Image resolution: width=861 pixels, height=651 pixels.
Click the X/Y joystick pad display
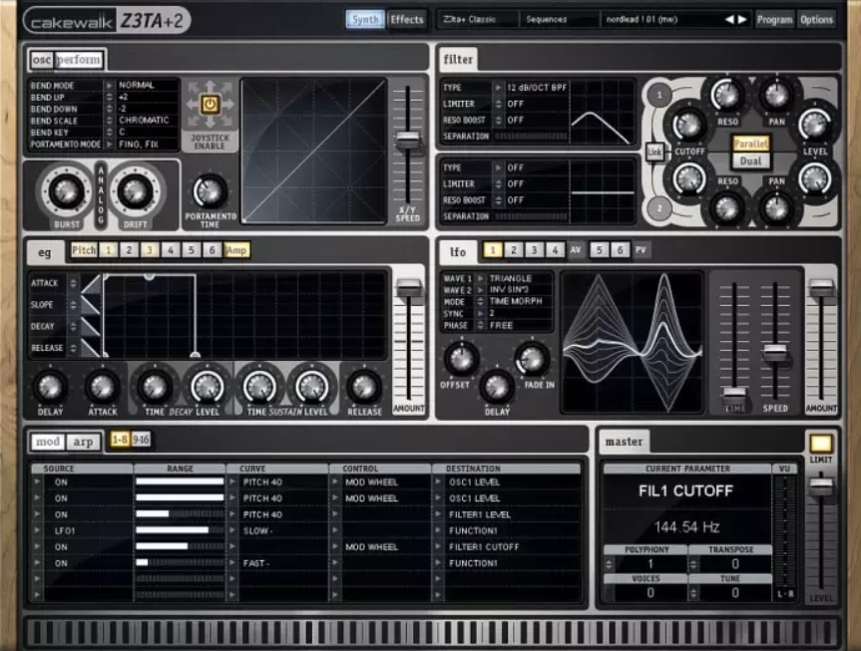click(314, 151)
